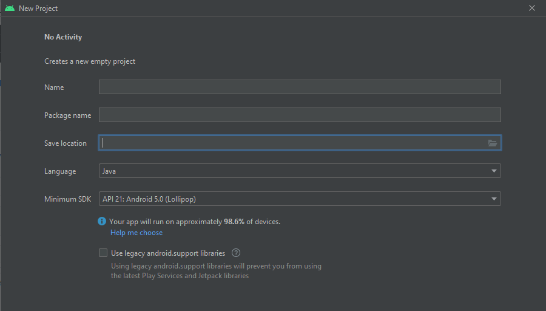Click the 'Use legacy android.support libraries' label text
Viewport: 546px width, 311px height.
click(168, 253)
